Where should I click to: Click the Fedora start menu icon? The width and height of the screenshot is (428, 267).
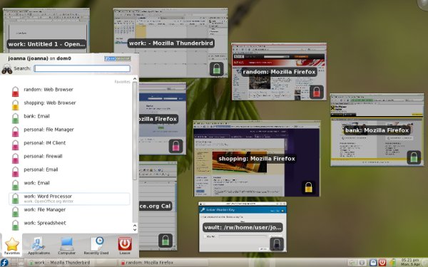[x=4, y=263]
